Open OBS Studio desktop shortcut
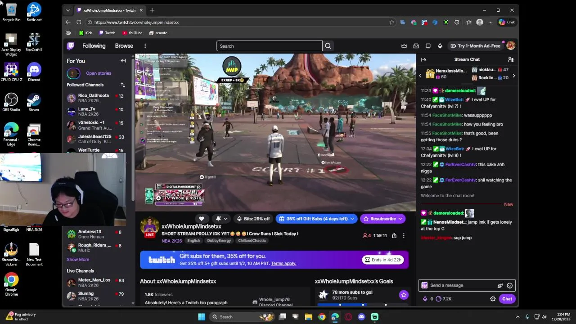The height and width of the screenshot is (324, 576). (x=11, y=102)
